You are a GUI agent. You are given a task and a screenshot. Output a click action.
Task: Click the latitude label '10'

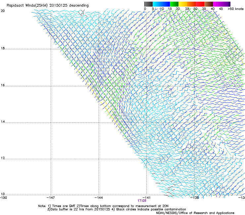point(3,194)
